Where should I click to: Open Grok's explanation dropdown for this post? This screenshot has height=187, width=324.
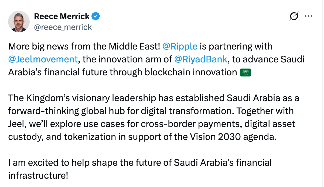[x=294, y=16]
